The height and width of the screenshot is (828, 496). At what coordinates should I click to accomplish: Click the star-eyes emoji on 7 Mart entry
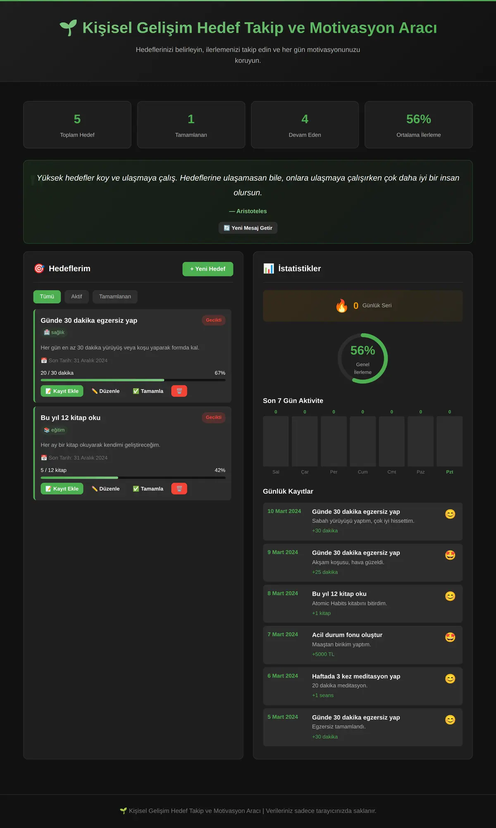pos(450,637)
